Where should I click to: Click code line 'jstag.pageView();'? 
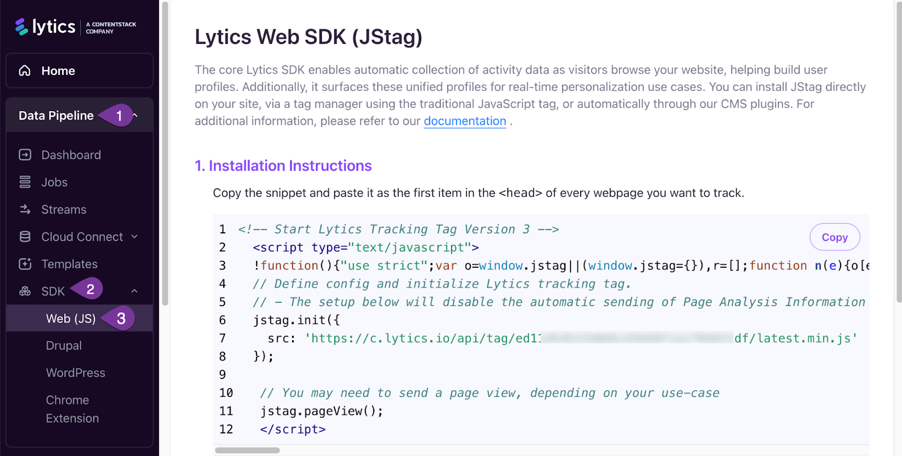[321, 411]
